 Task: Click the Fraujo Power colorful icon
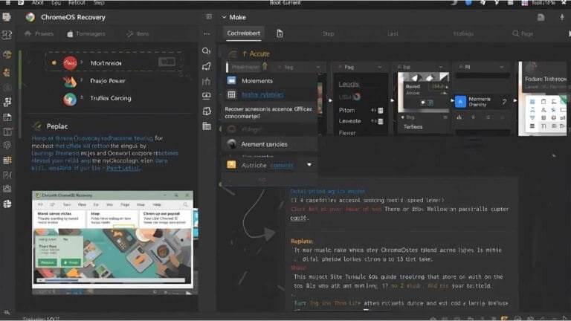coord(70,81)
